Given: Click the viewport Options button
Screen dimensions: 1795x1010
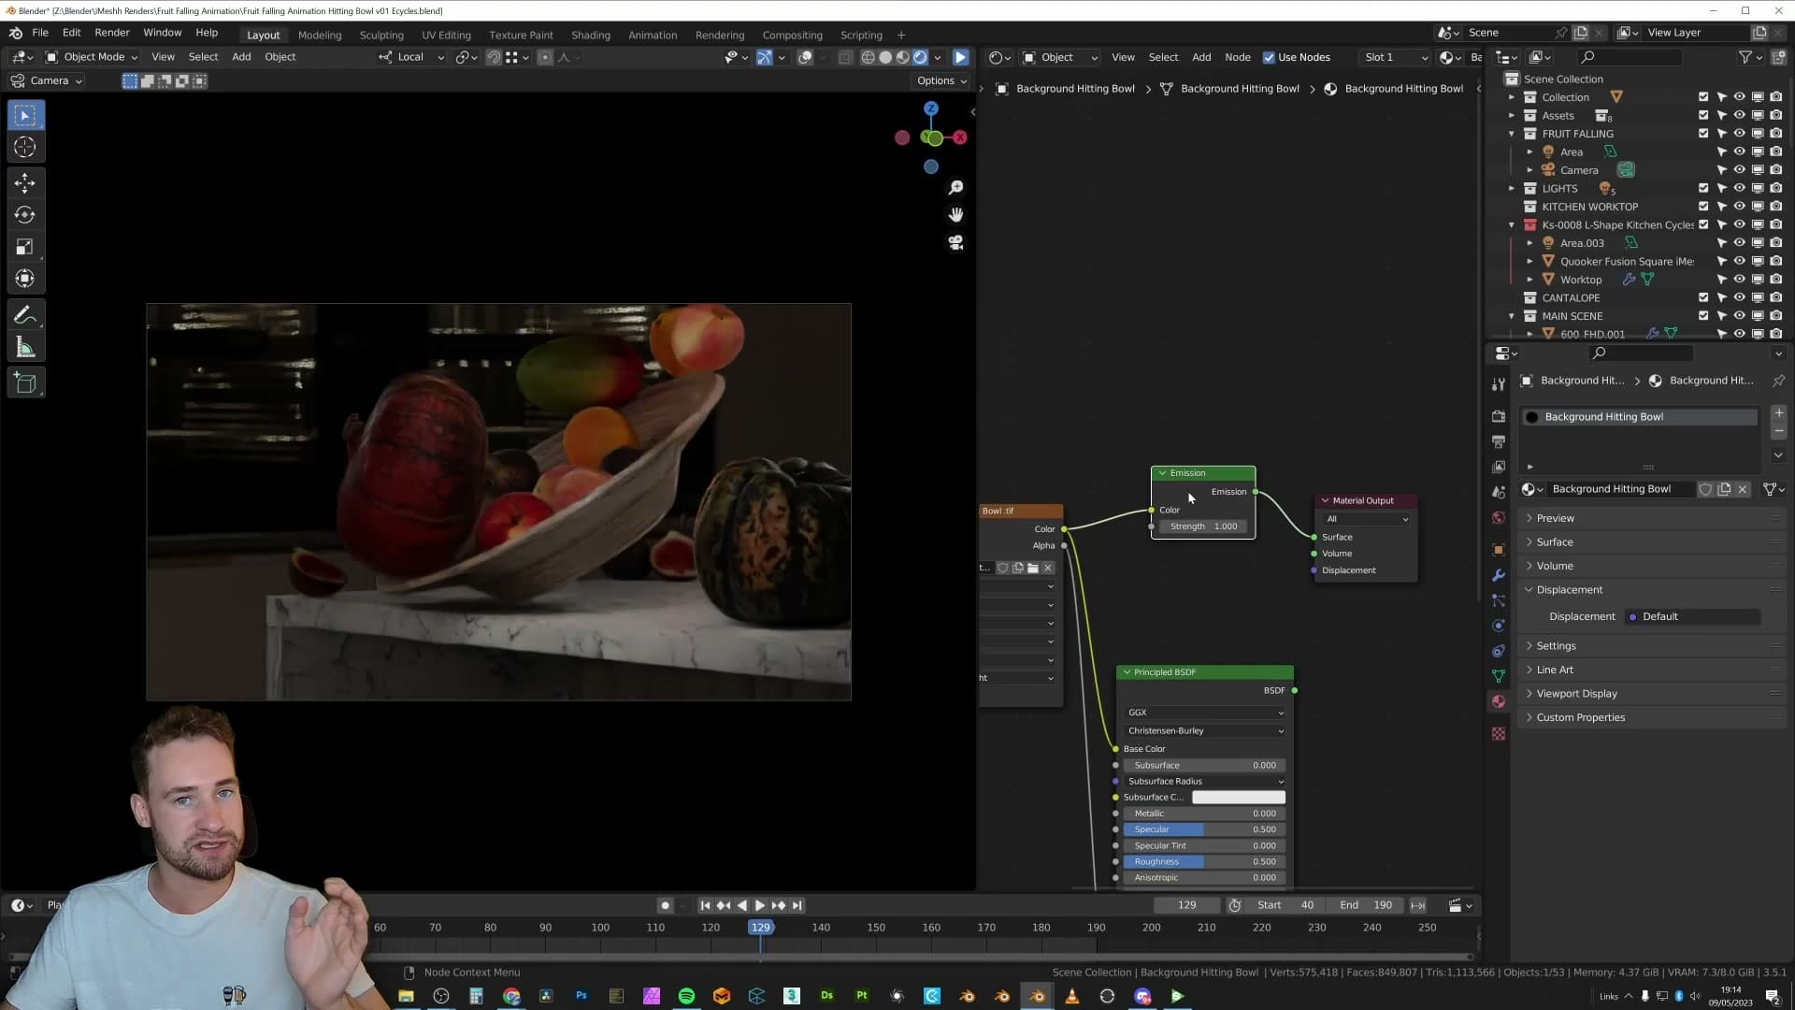Looking at the screenshot, I should [x=941, y=81].
